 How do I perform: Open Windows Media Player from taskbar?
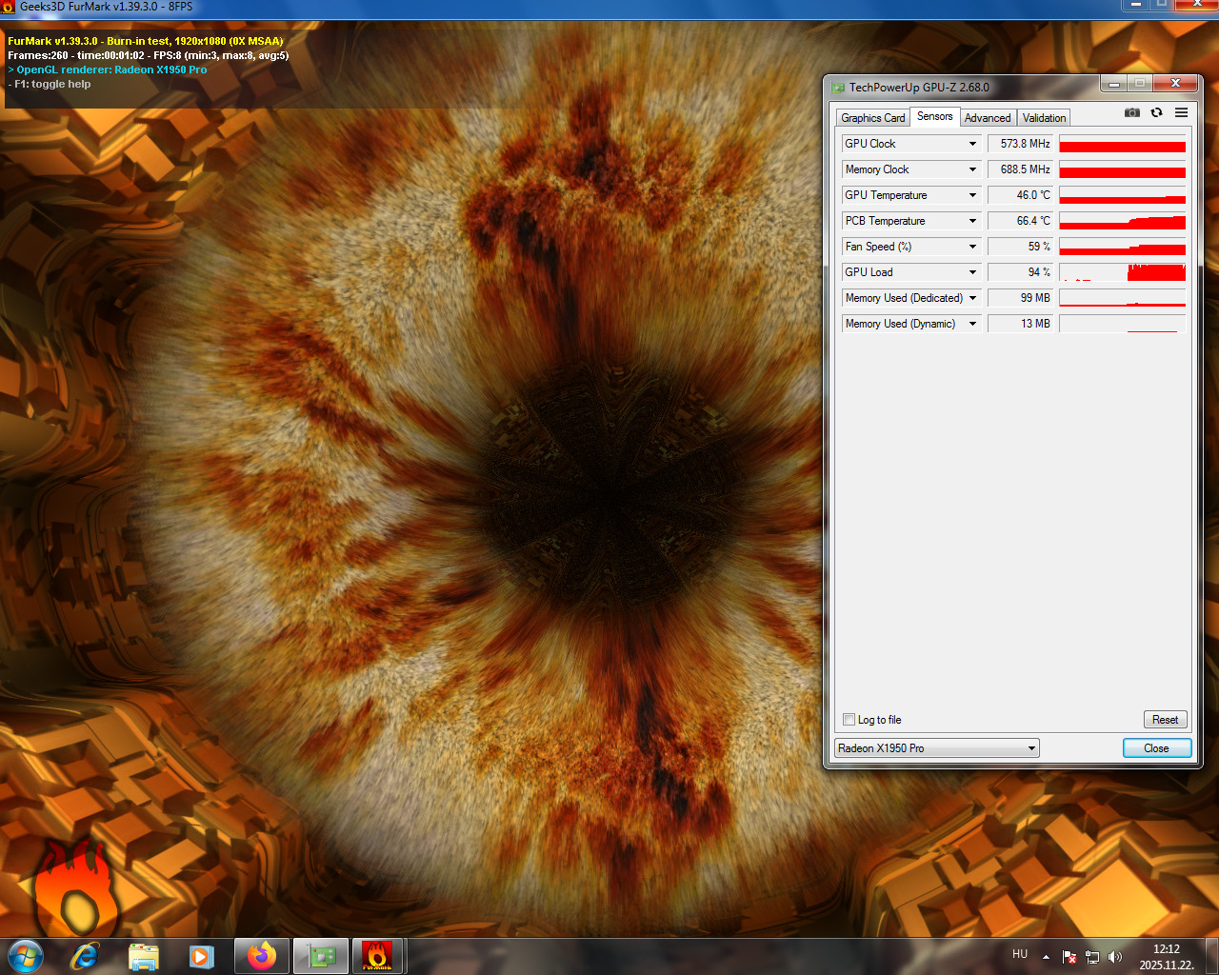(x=201, y=956)
